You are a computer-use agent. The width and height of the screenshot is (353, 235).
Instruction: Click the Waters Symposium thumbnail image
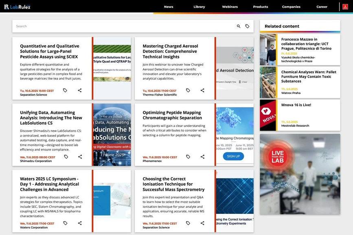click(x=112, y=201)
